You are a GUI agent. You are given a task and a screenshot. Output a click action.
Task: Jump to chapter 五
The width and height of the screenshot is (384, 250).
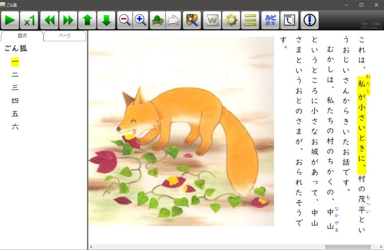pos(15,114)
